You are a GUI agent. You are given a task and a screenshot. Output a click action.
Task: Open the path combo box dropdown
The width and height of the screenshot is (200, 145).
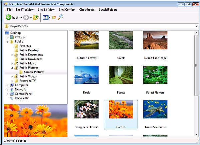click(x=197, y=26)
